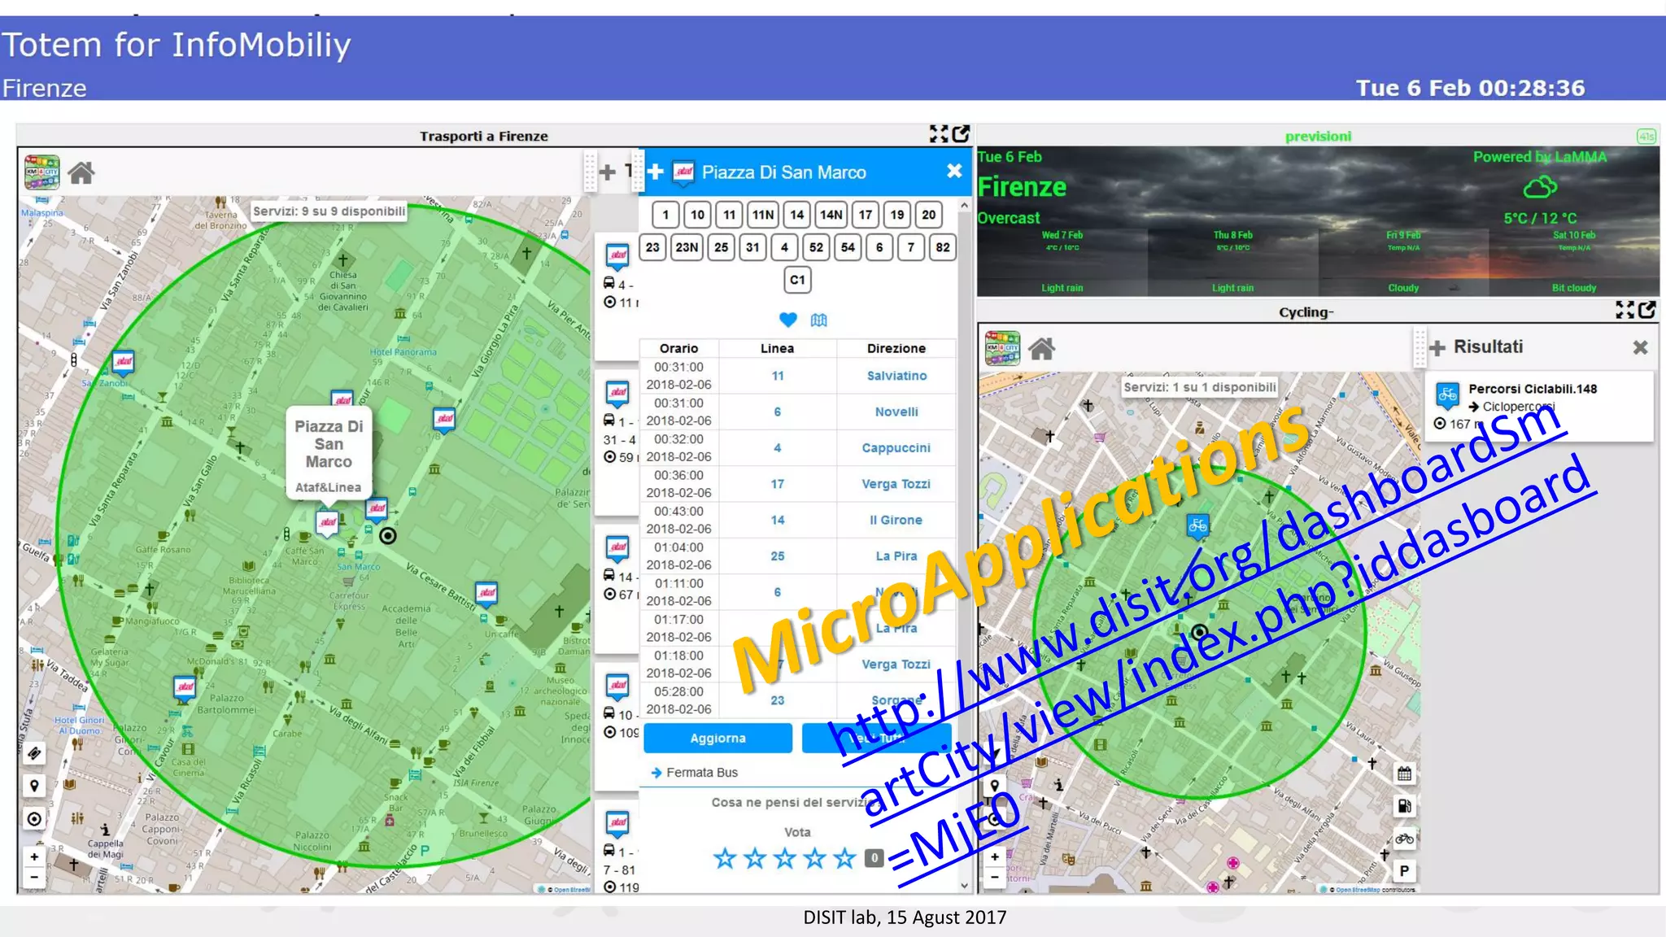Rate service with the fifth star
The image size is (1666, 937).
coord(844,858)
